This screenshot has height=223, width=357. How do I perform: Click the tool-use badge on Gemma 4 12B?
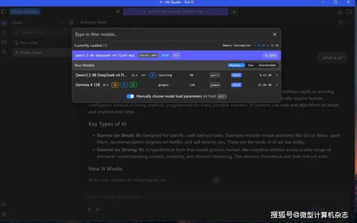tap(124, 85)
